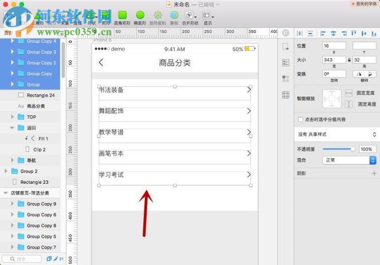The height and width of the screenshot is (265, 380).
Task: Select the rounded rectangle tool (圆角矩形)
Action: pyautogui.click(x=122, y=18)
